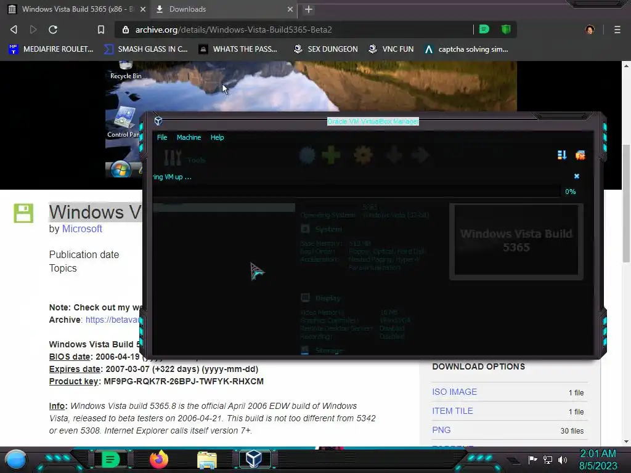Close the Downloads tab
Screen dimensions: 631x473
click(290, 9)
